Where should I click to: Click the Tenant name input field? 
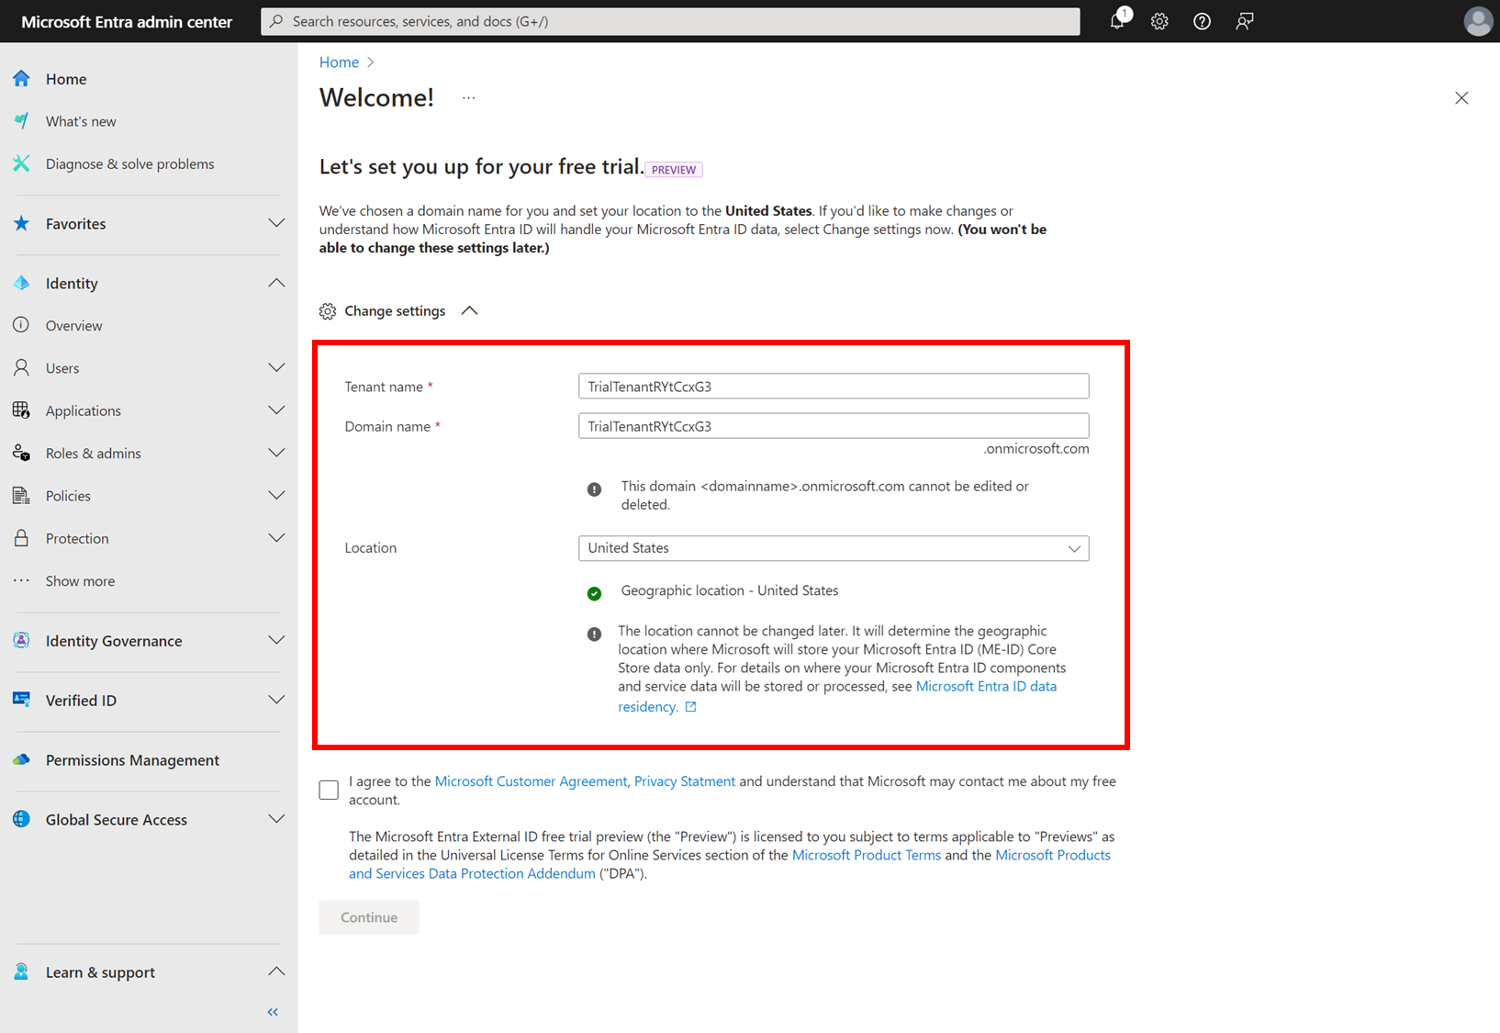834,386
